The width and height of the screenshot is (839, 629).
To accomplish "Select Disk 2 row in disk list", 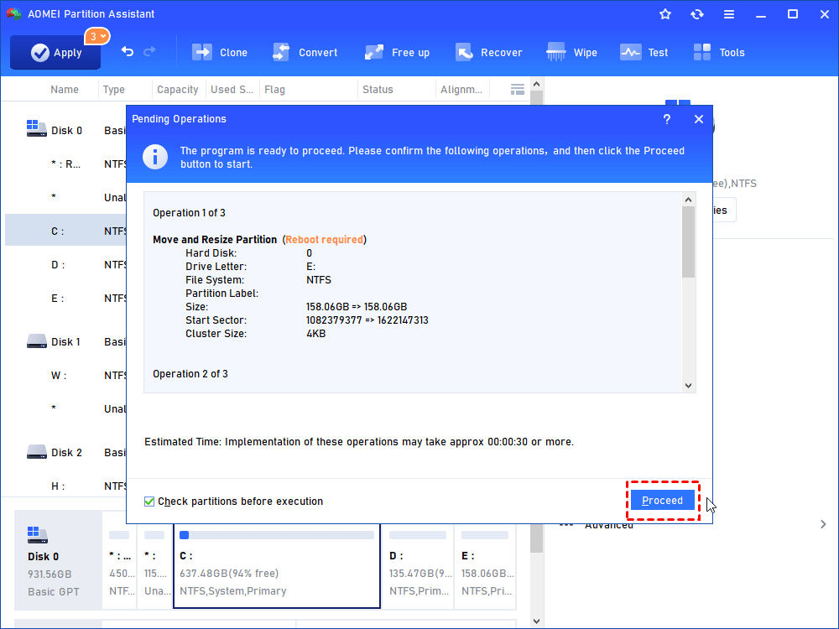I will (x=65, y=453).
